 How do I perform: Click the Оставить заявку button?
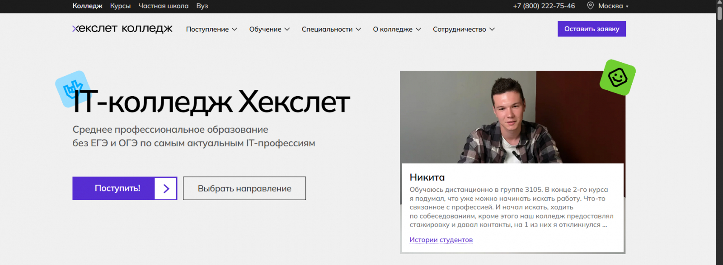coord(592,29)
